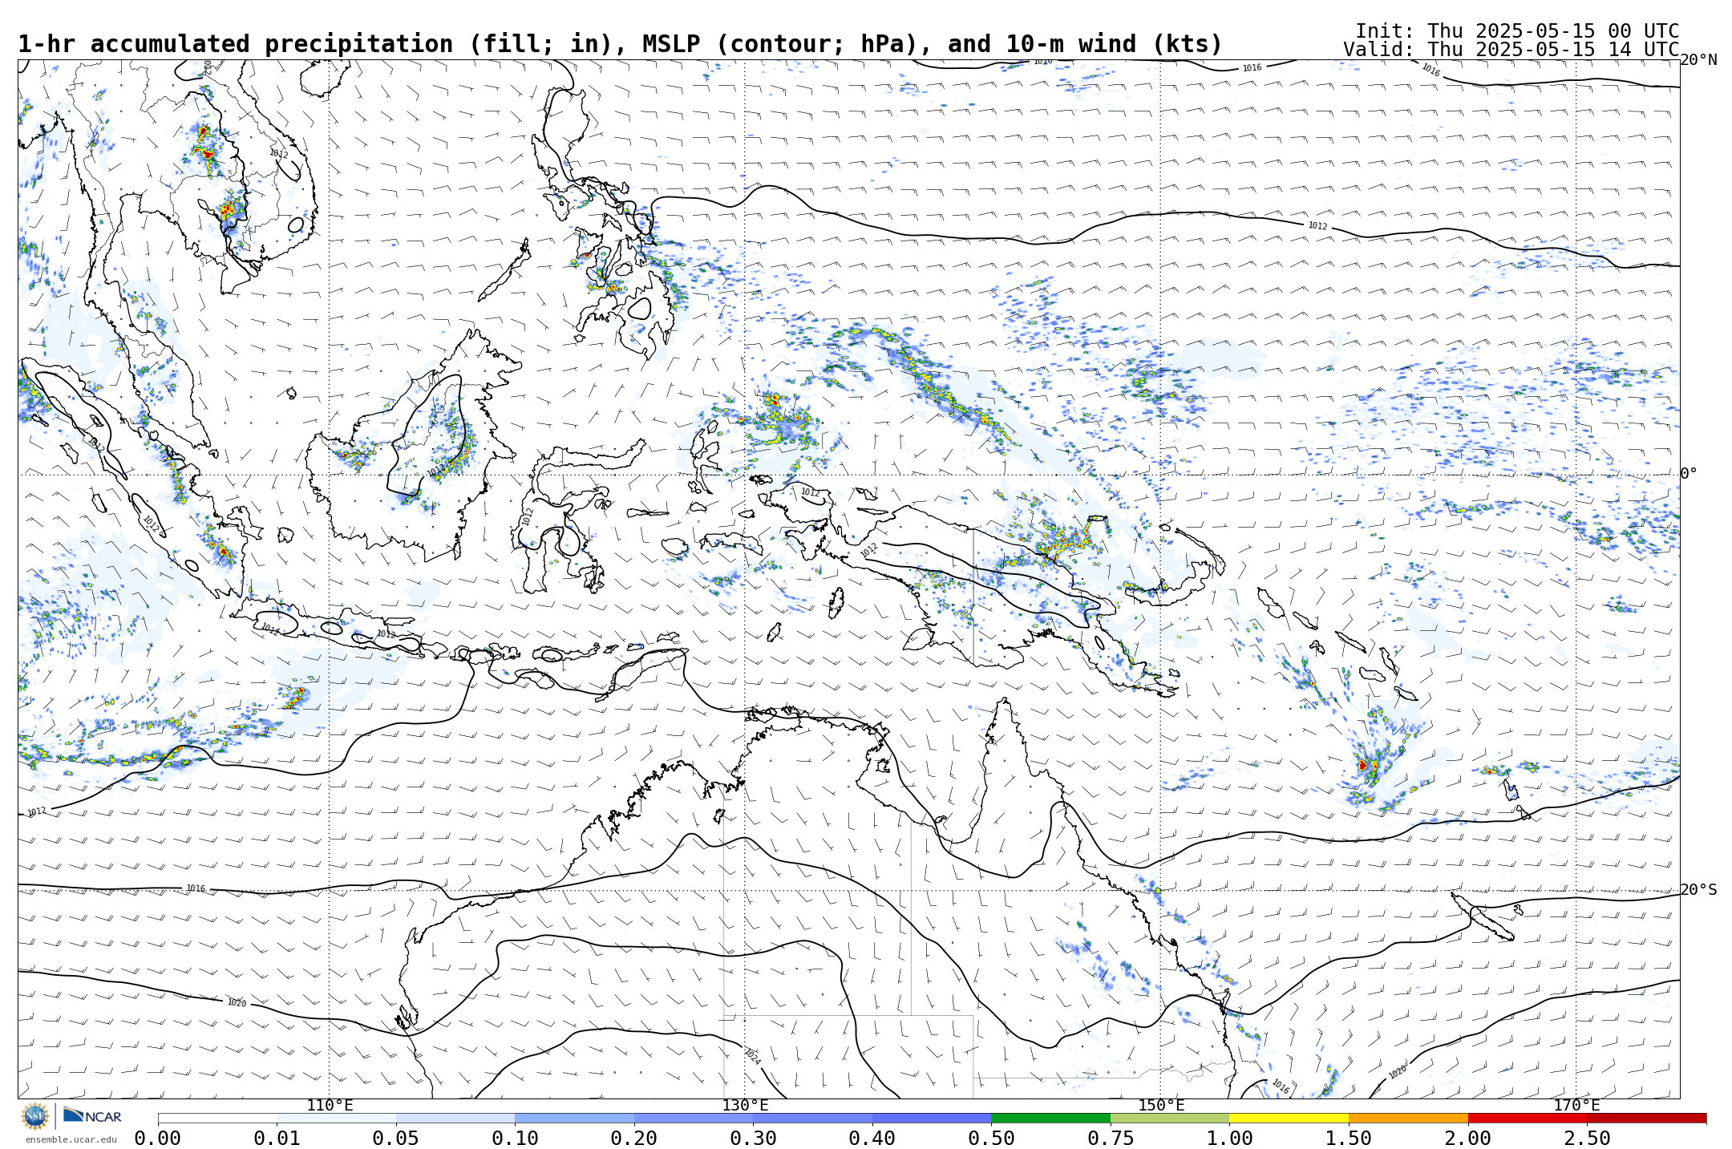This screenshot has height=1149, width=1732.
Task: Select the dark red above-2.50 colorbar segment
Action: (1646, 1118)
